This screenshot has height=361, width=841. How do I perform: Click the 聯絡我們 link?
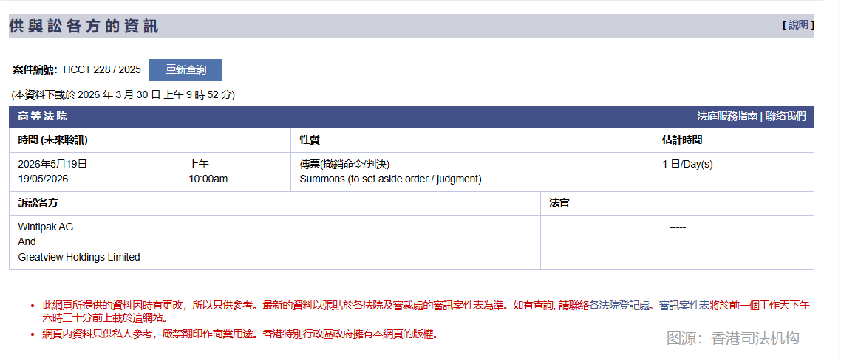coord(786,117)
